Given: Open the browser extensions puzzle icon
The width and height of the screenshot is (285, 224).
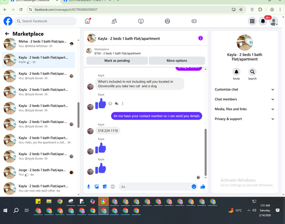Looking at the screenshot, I should [x=260, y=10].
